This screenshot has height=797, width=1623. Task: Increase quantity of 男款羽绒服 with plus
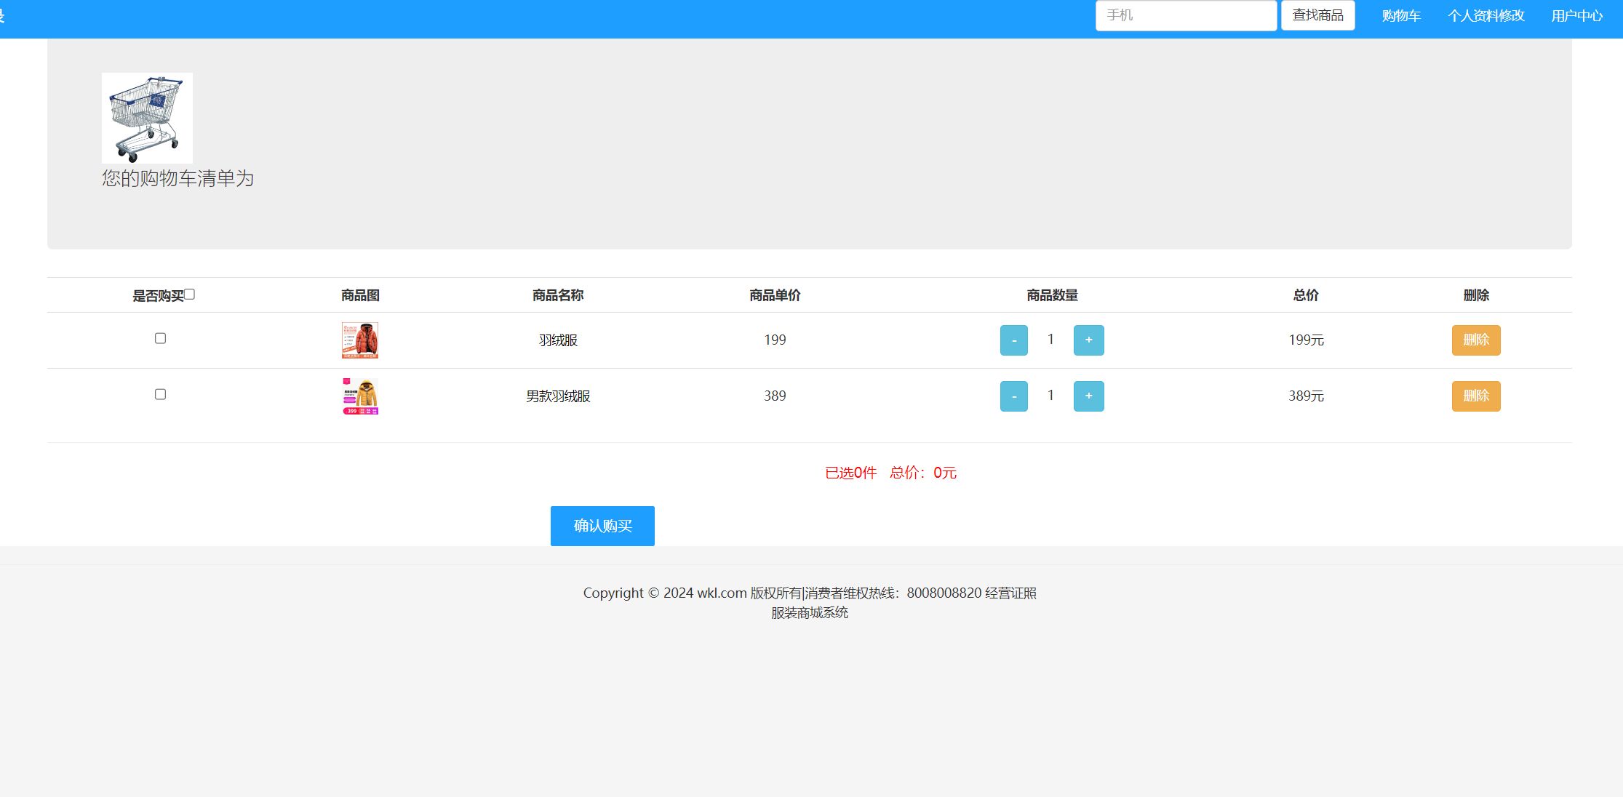pyautogui.click(x=1088, y=396)
